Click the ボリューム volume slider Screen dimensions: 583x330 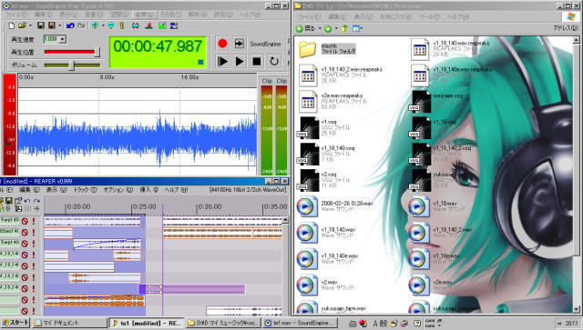tap(72, 65)
